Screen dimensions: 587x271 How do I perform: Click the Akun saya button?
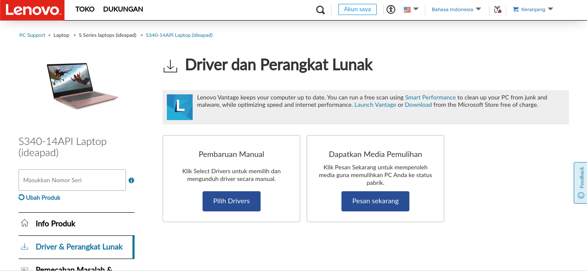[357, 9]
